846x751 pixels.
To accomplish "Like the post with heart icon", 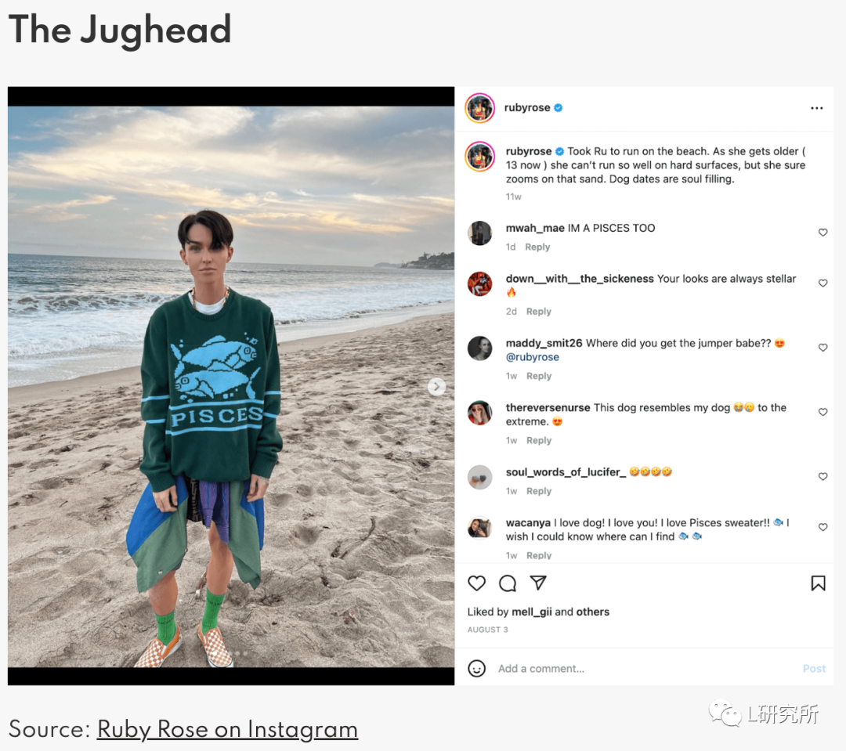I will (x=476, y=583).
